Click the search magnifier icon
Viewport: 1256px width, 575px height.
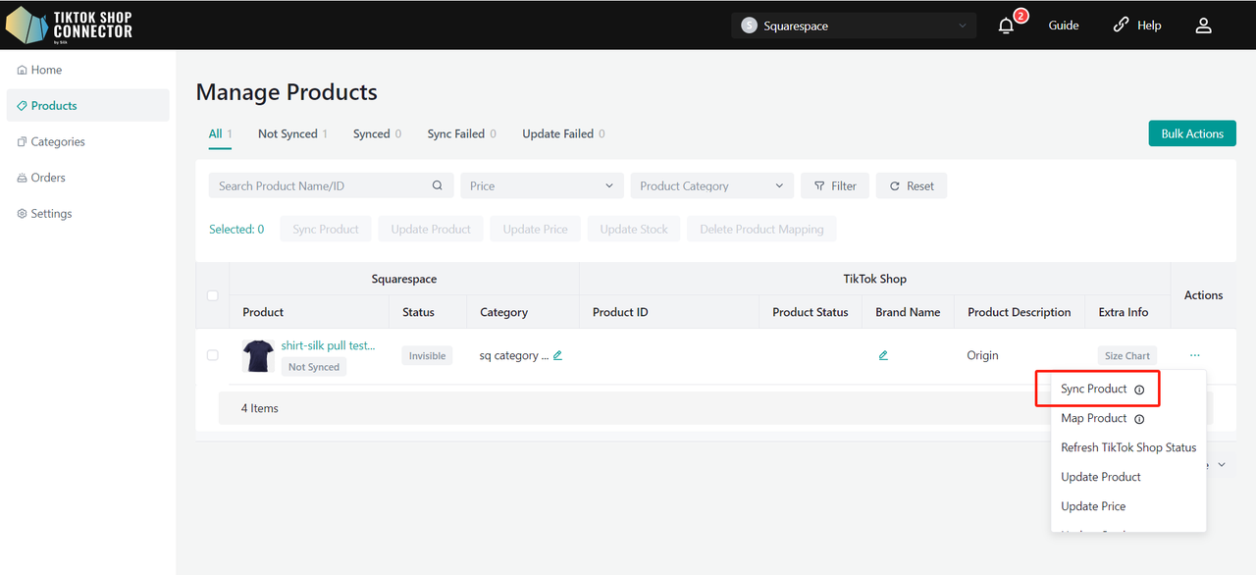[x=438, y=185]
